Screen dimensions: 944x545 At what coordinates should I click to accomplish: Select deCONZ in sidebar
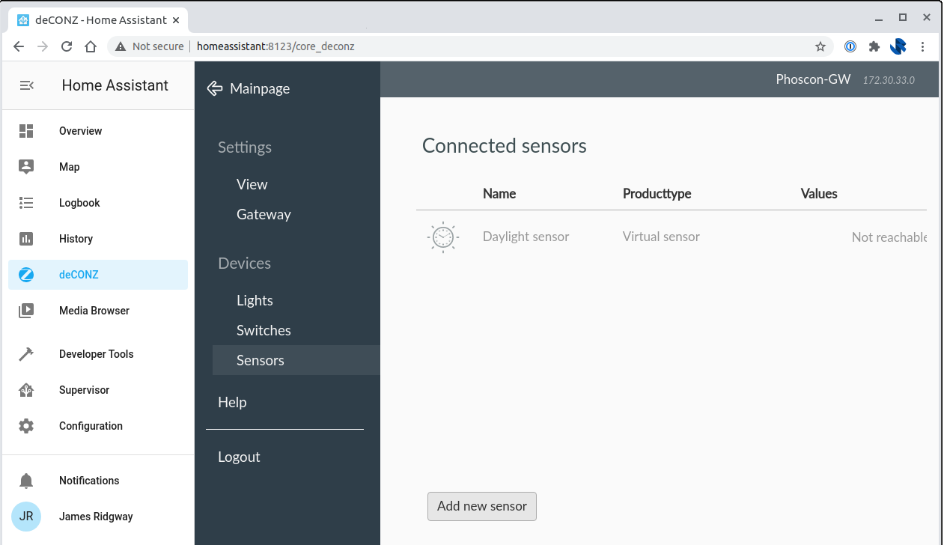click(x=98, y=275)
